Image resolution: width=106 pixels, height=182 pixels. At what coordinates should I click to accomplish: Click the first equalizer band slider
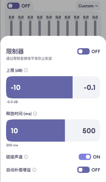(x=11, y=28)
